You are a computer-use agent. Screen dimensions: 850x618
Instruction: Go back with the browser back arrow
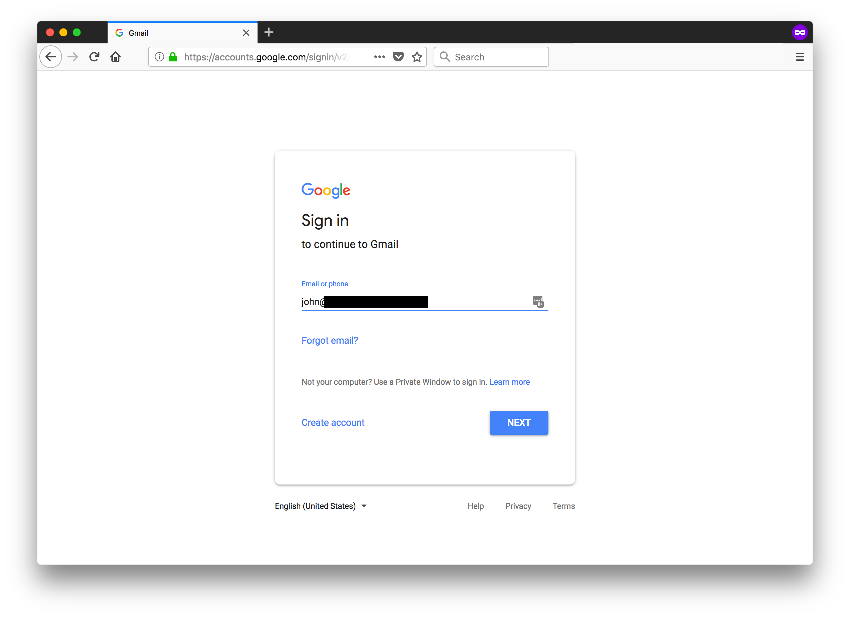coord(51,57)
